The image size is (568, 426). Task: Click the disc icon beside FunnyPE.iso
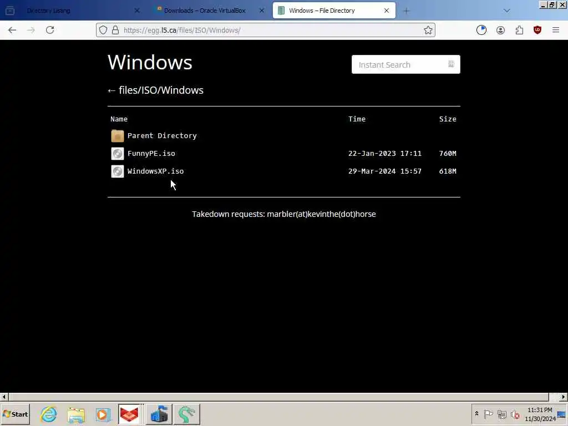[118, 154]
